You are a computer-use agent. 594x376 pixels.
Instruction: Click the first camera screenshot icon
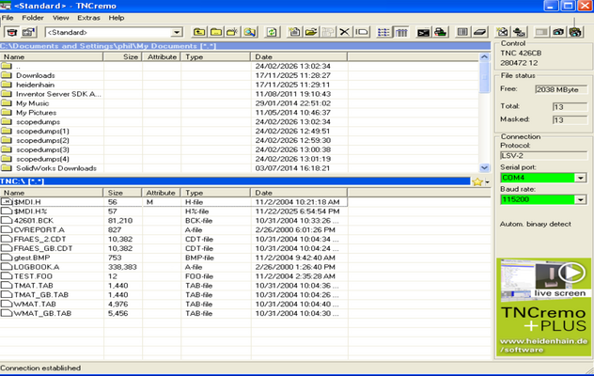coord(558,32)
